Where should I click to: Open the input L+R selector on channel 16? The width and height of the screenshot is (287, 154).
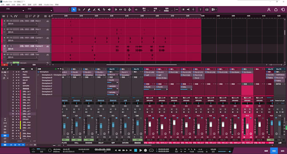[247, 98]
